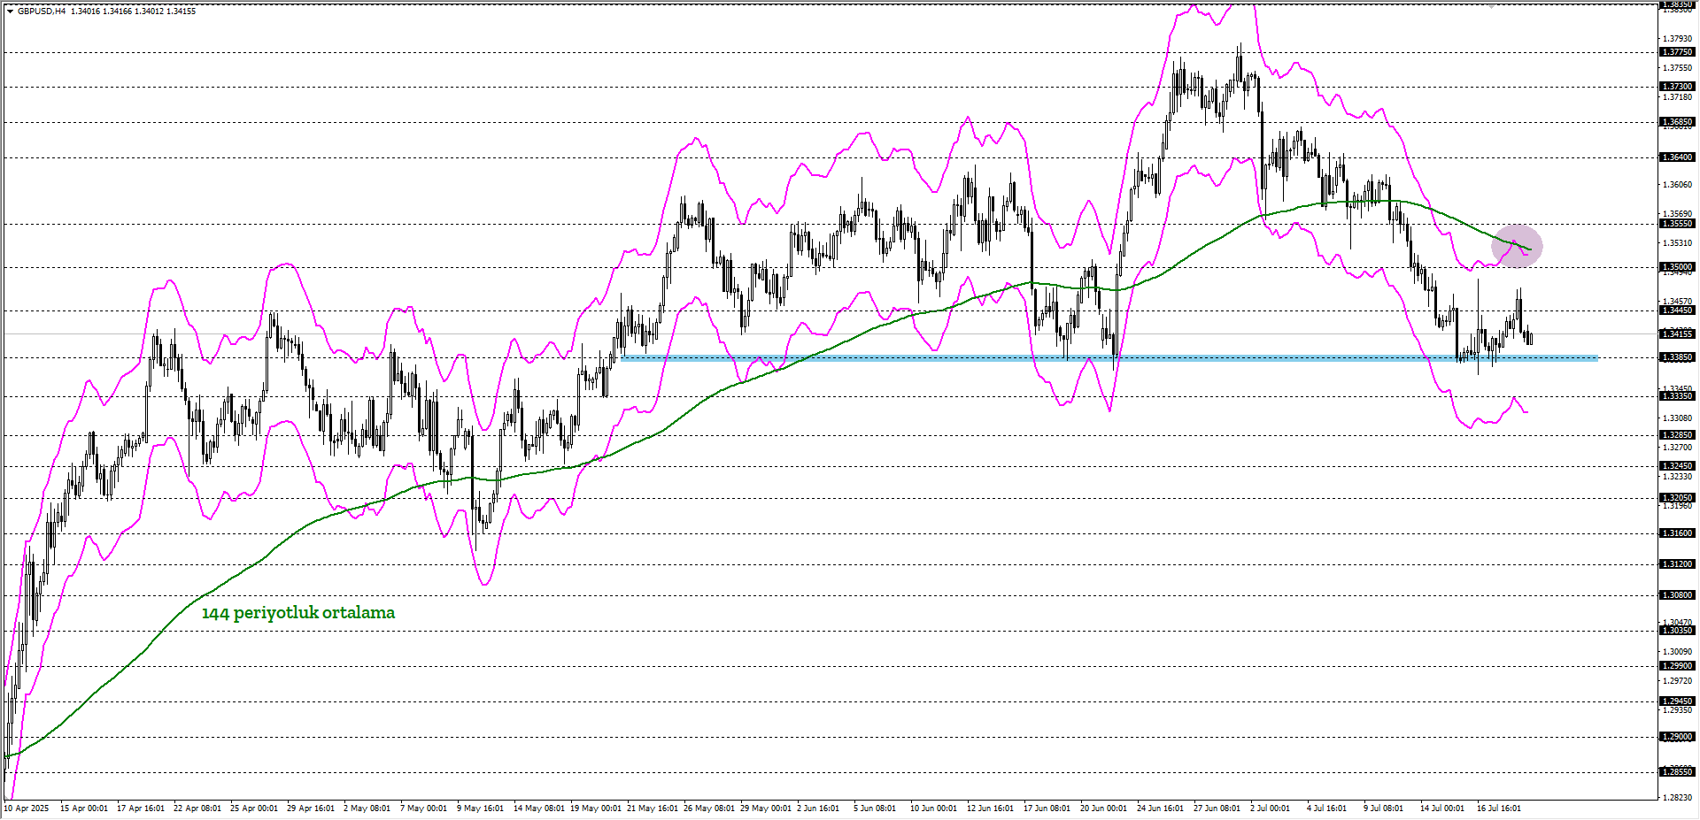Select the '144 periyotluk ortalama' green label

(x=298, y=612)
